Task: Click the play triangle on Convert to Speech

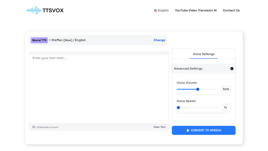Action: coord(187,130)
